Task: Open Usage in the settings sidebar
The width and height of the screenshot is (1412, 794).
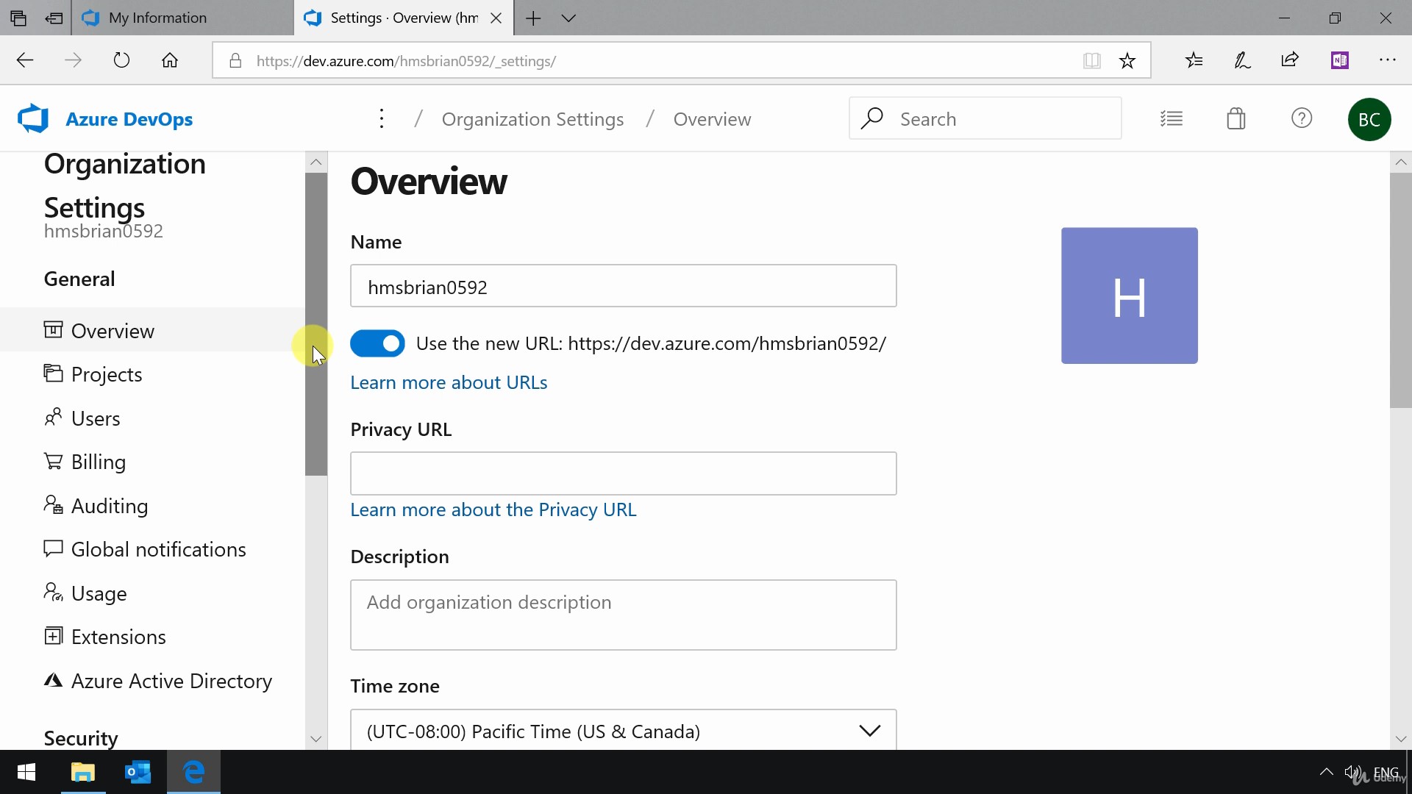Action: click(x=152, y=593)
